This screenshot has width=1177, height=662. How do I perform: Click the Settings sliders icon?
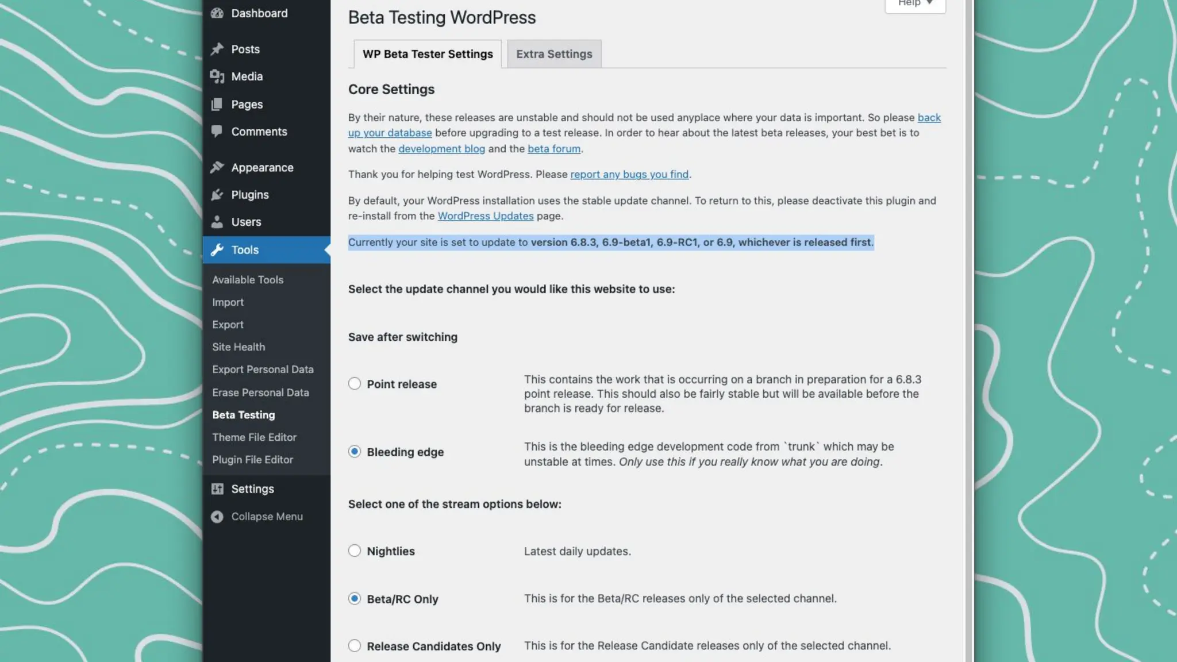[217, 489]
